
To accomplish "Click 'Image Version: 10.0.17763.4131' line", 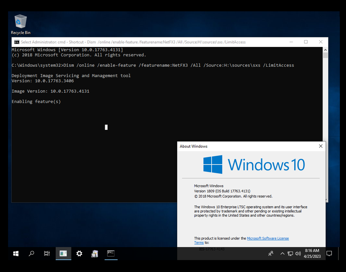I will [51, 91].
